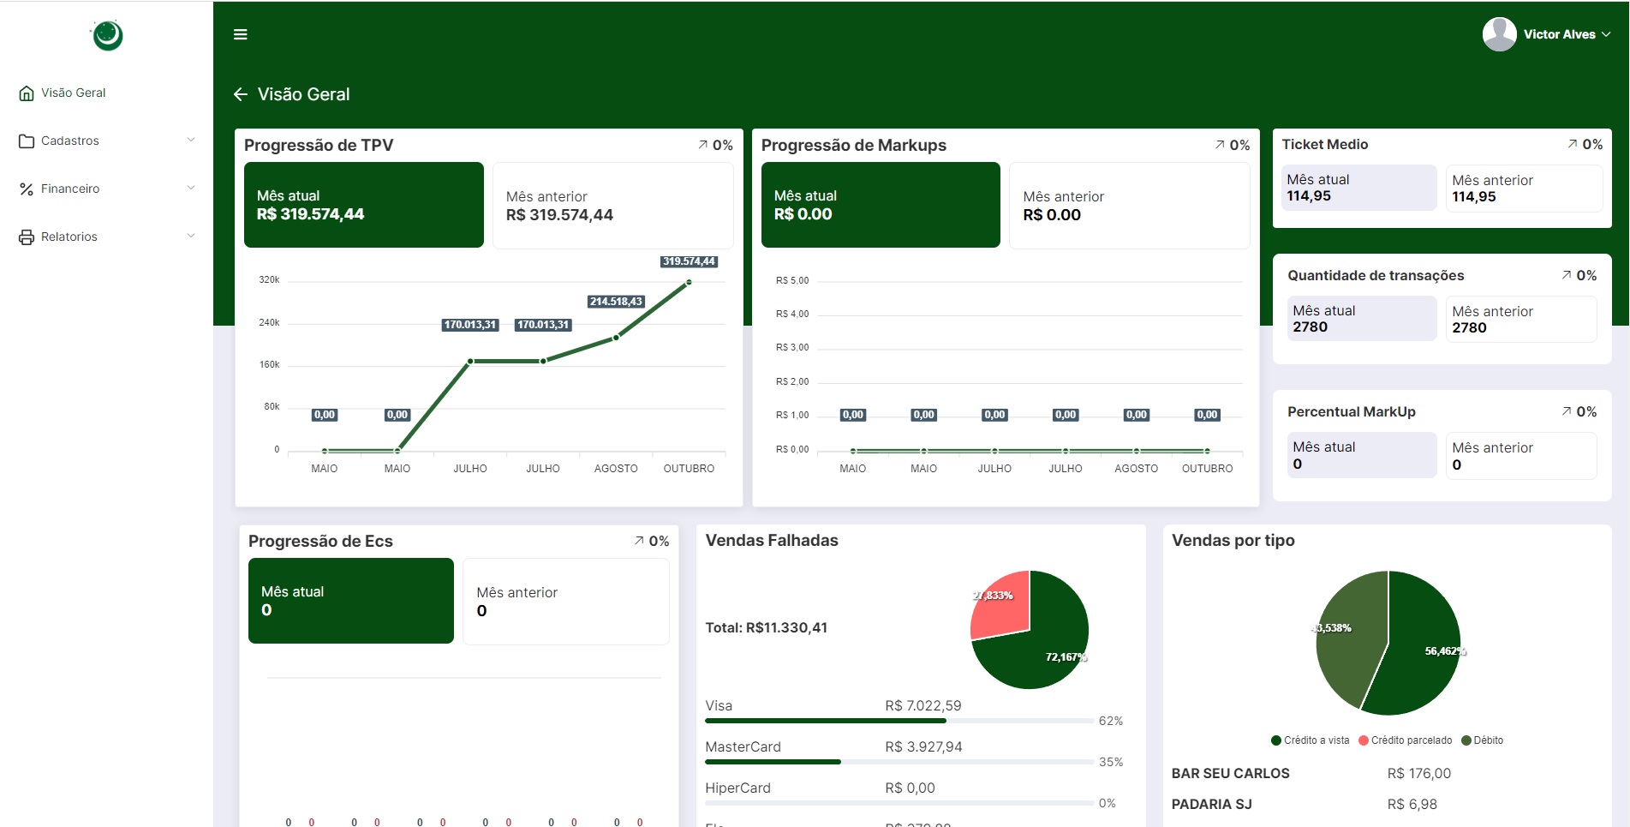Screen dimensions: 1630x827
Task: Click the back arrow beside Visão Geral
Action: [x=241, y=94]
